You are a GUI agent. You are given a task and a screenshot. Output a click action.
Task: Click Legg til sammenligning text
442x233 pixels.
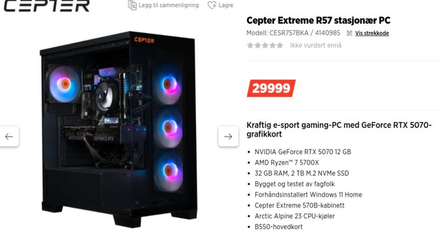click(x=169, y=5)
